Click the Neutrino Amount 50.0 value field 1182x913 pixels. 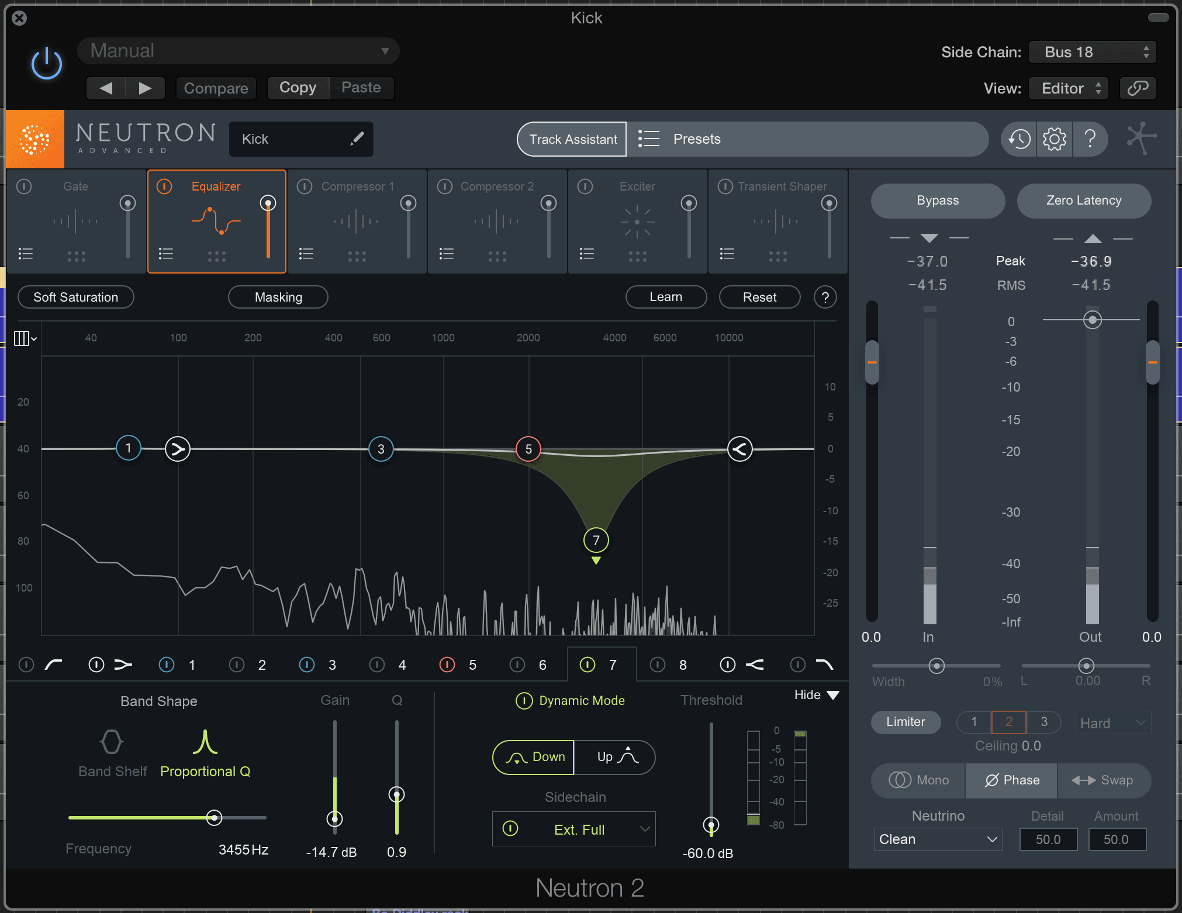pos(1117,839)
